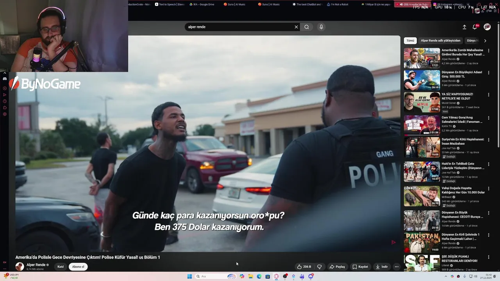Viewport: 500px width, 281px height.
Task: Open File Explorer from taskbar
Action: 250,276
